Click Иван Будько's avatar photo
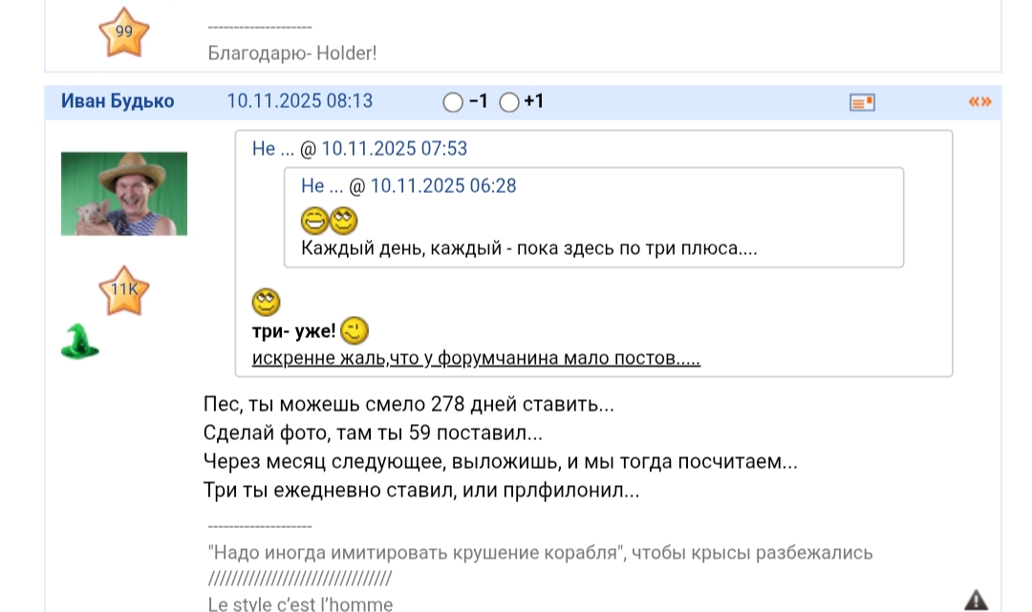1032x612 pixels. coord(123,193)
